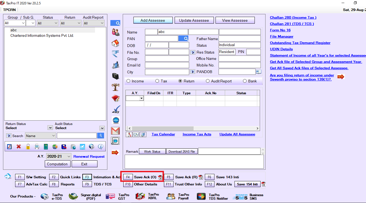
Task: Open the Gmail icon
Action: tap(116, 131)
